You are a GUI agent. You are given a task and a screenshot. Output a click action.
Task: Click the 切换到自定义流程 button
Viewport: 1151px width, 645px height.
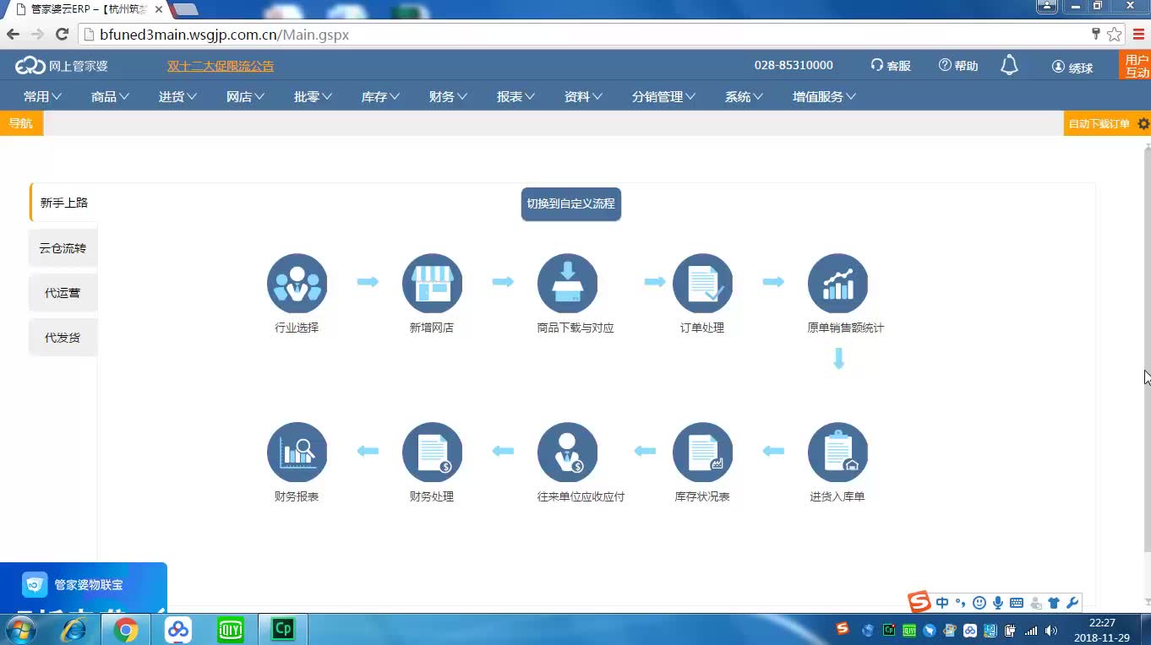(x=571, y=204)
